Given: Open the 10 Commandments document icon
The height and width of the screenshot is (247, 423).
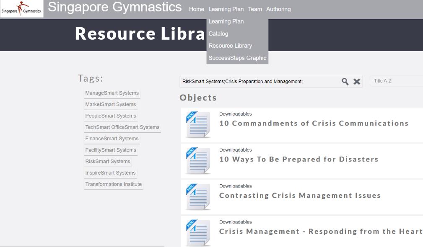Looking at the screenshot, I should (198, 125).
